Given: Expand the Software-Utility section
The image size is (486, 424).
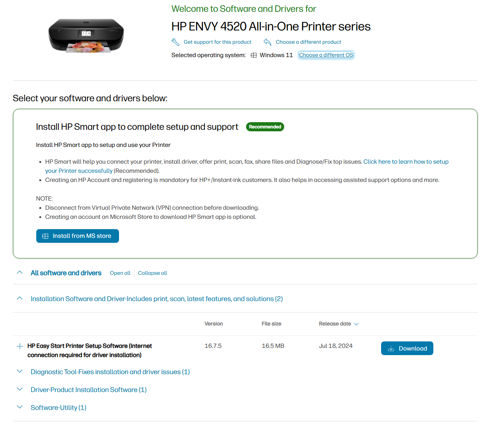Looking at the screenshot, I should [x=20, y=407].
